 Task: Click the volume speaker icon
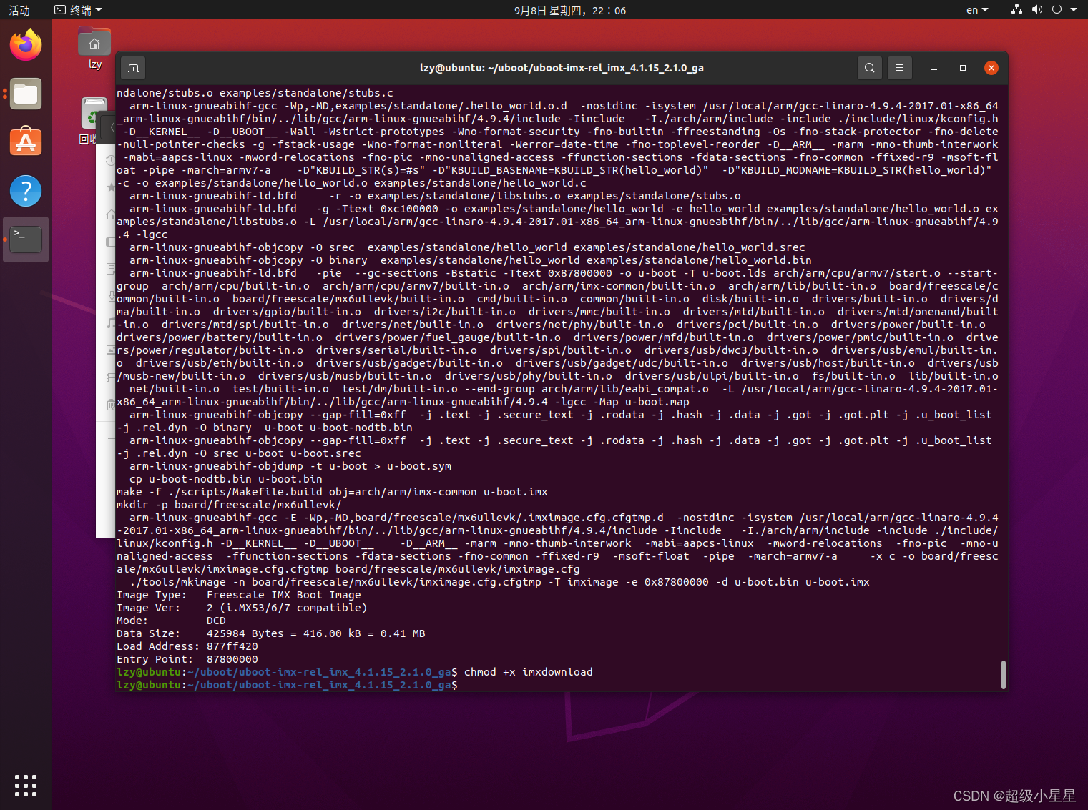point(1036,10)
